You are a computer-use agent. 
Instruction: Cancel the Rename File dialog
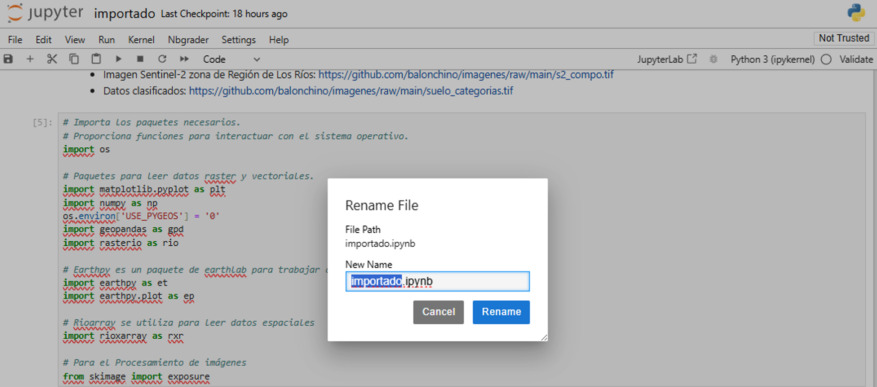pyautogui.click(x=438, y=312)
